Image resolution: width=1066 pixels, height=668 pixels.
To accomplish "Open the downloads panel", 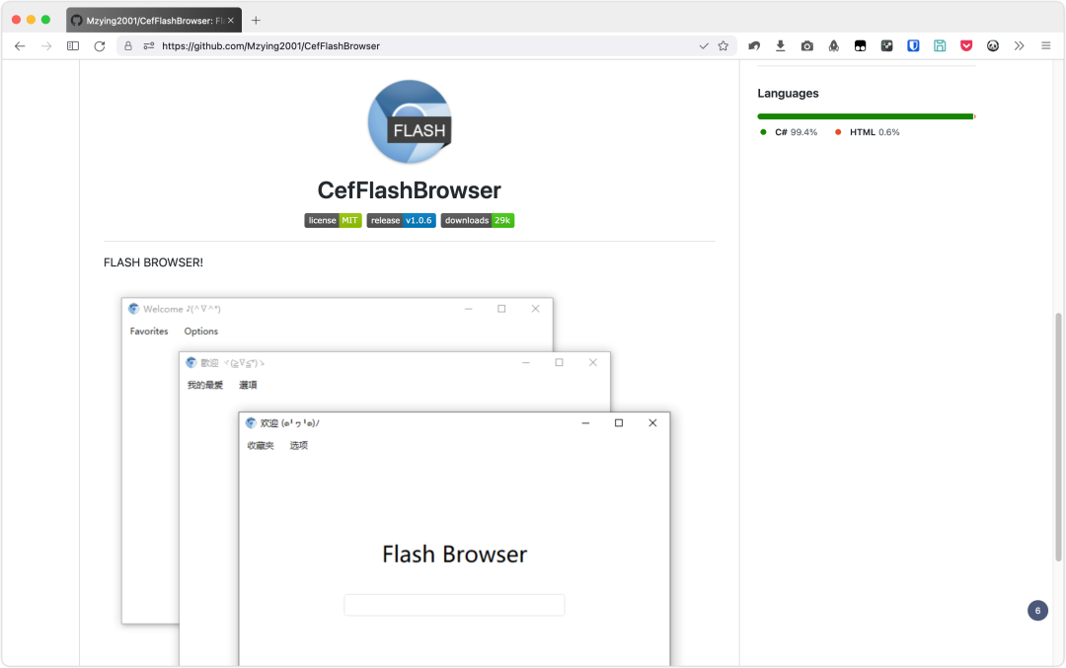I will pyautogui.click(x=781, y=46).
